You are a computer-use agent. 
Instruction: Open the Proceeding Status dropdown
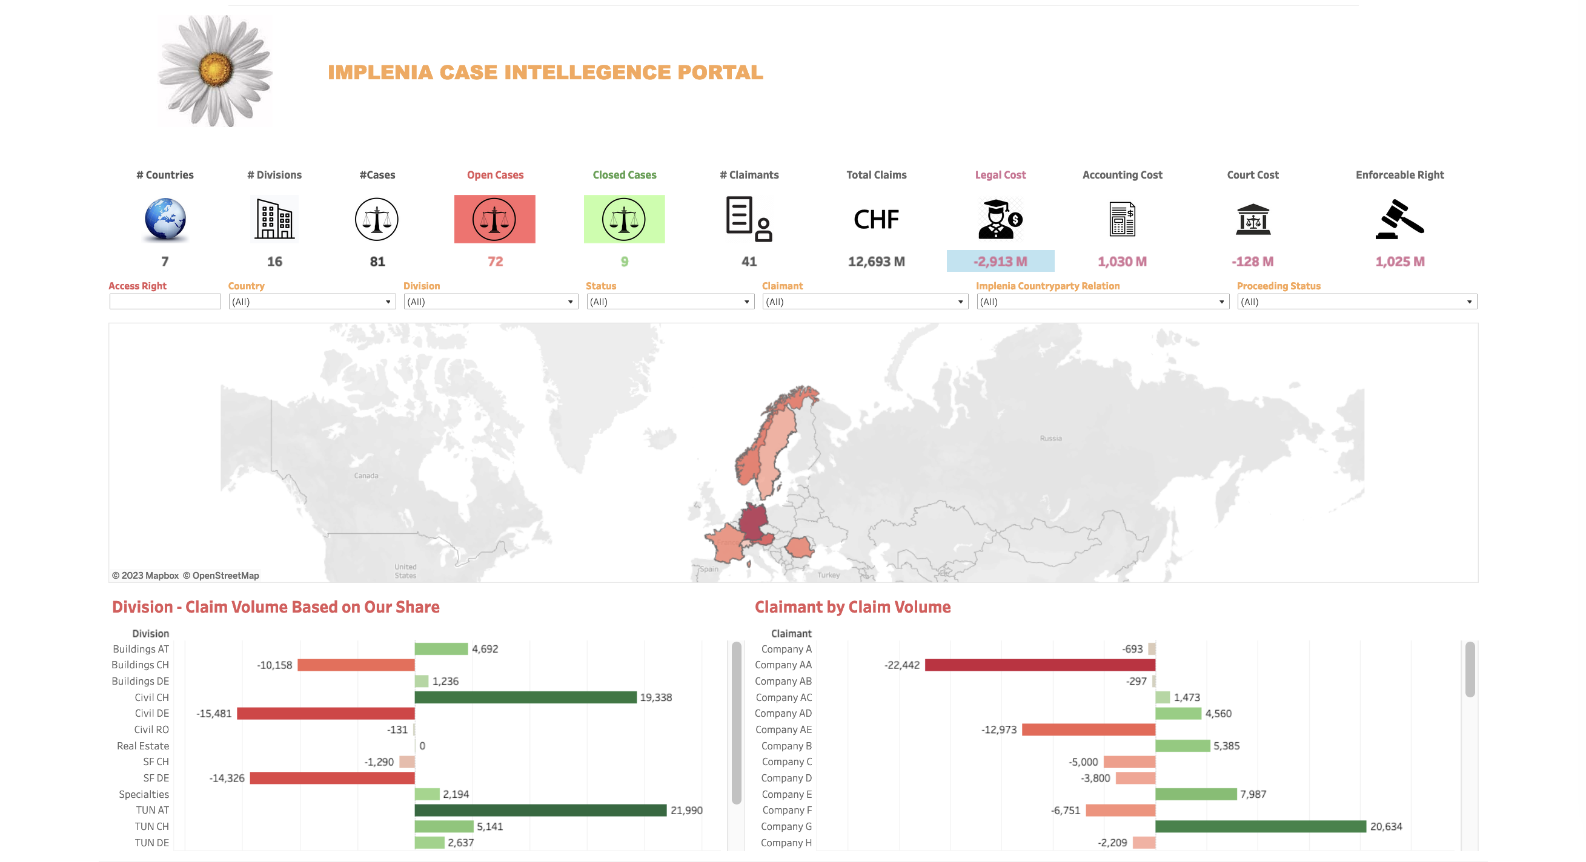pyautogui.click(x=1356, y=301)
